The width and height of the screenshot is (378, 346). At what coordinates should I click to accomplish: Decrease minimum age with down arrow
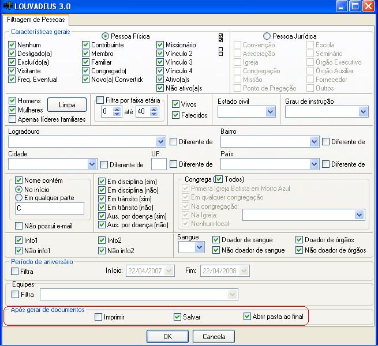pos(117,114)
